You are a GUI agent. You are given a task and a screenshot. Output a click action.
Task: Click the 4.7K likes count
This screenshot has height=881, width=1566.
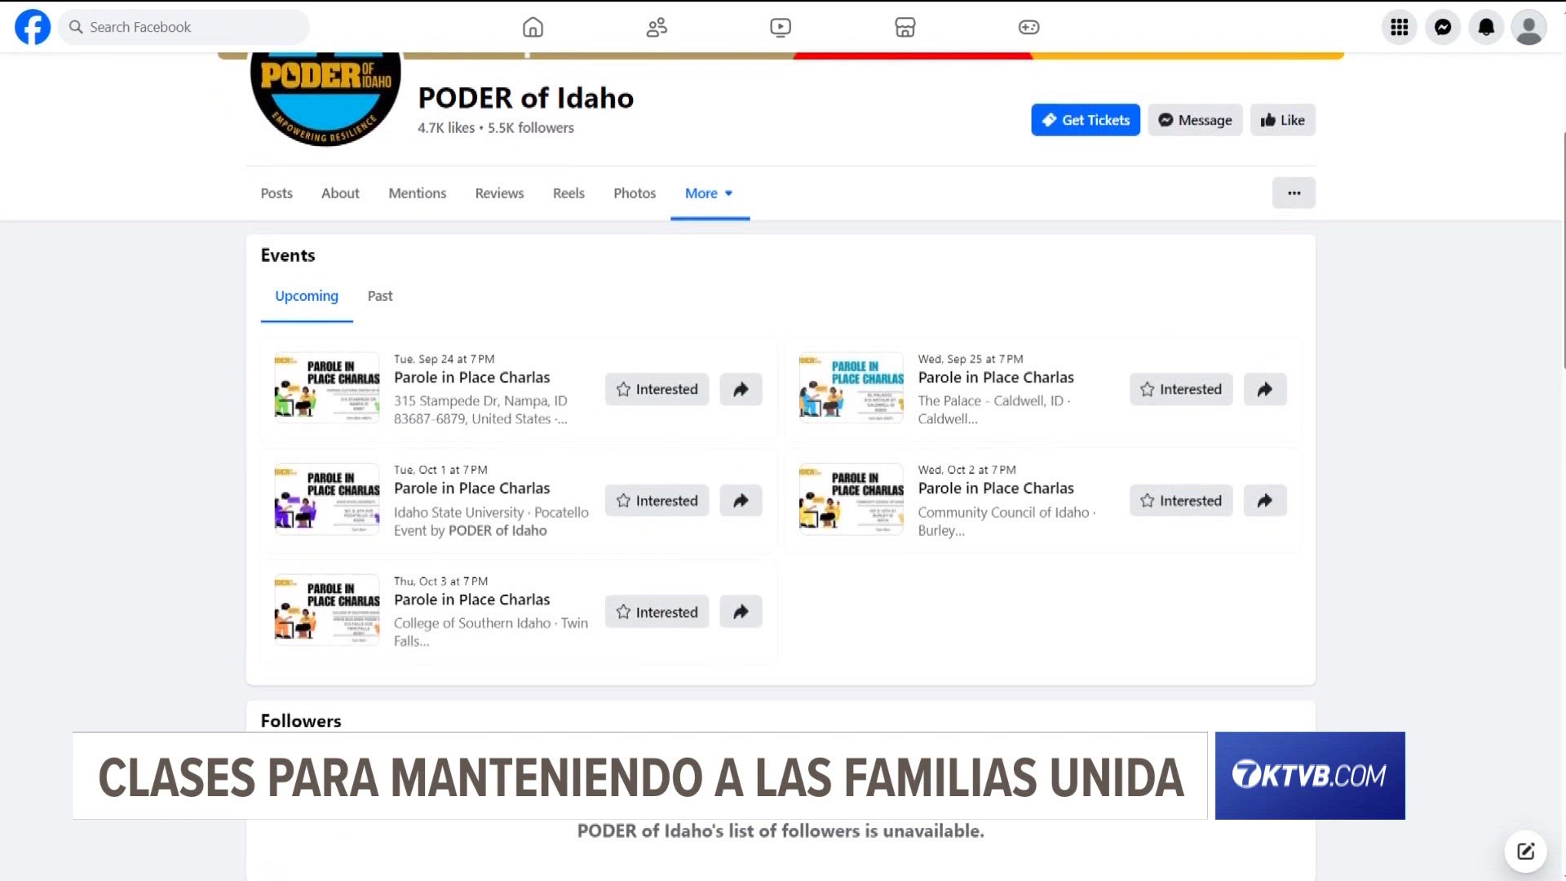(446, 128)
